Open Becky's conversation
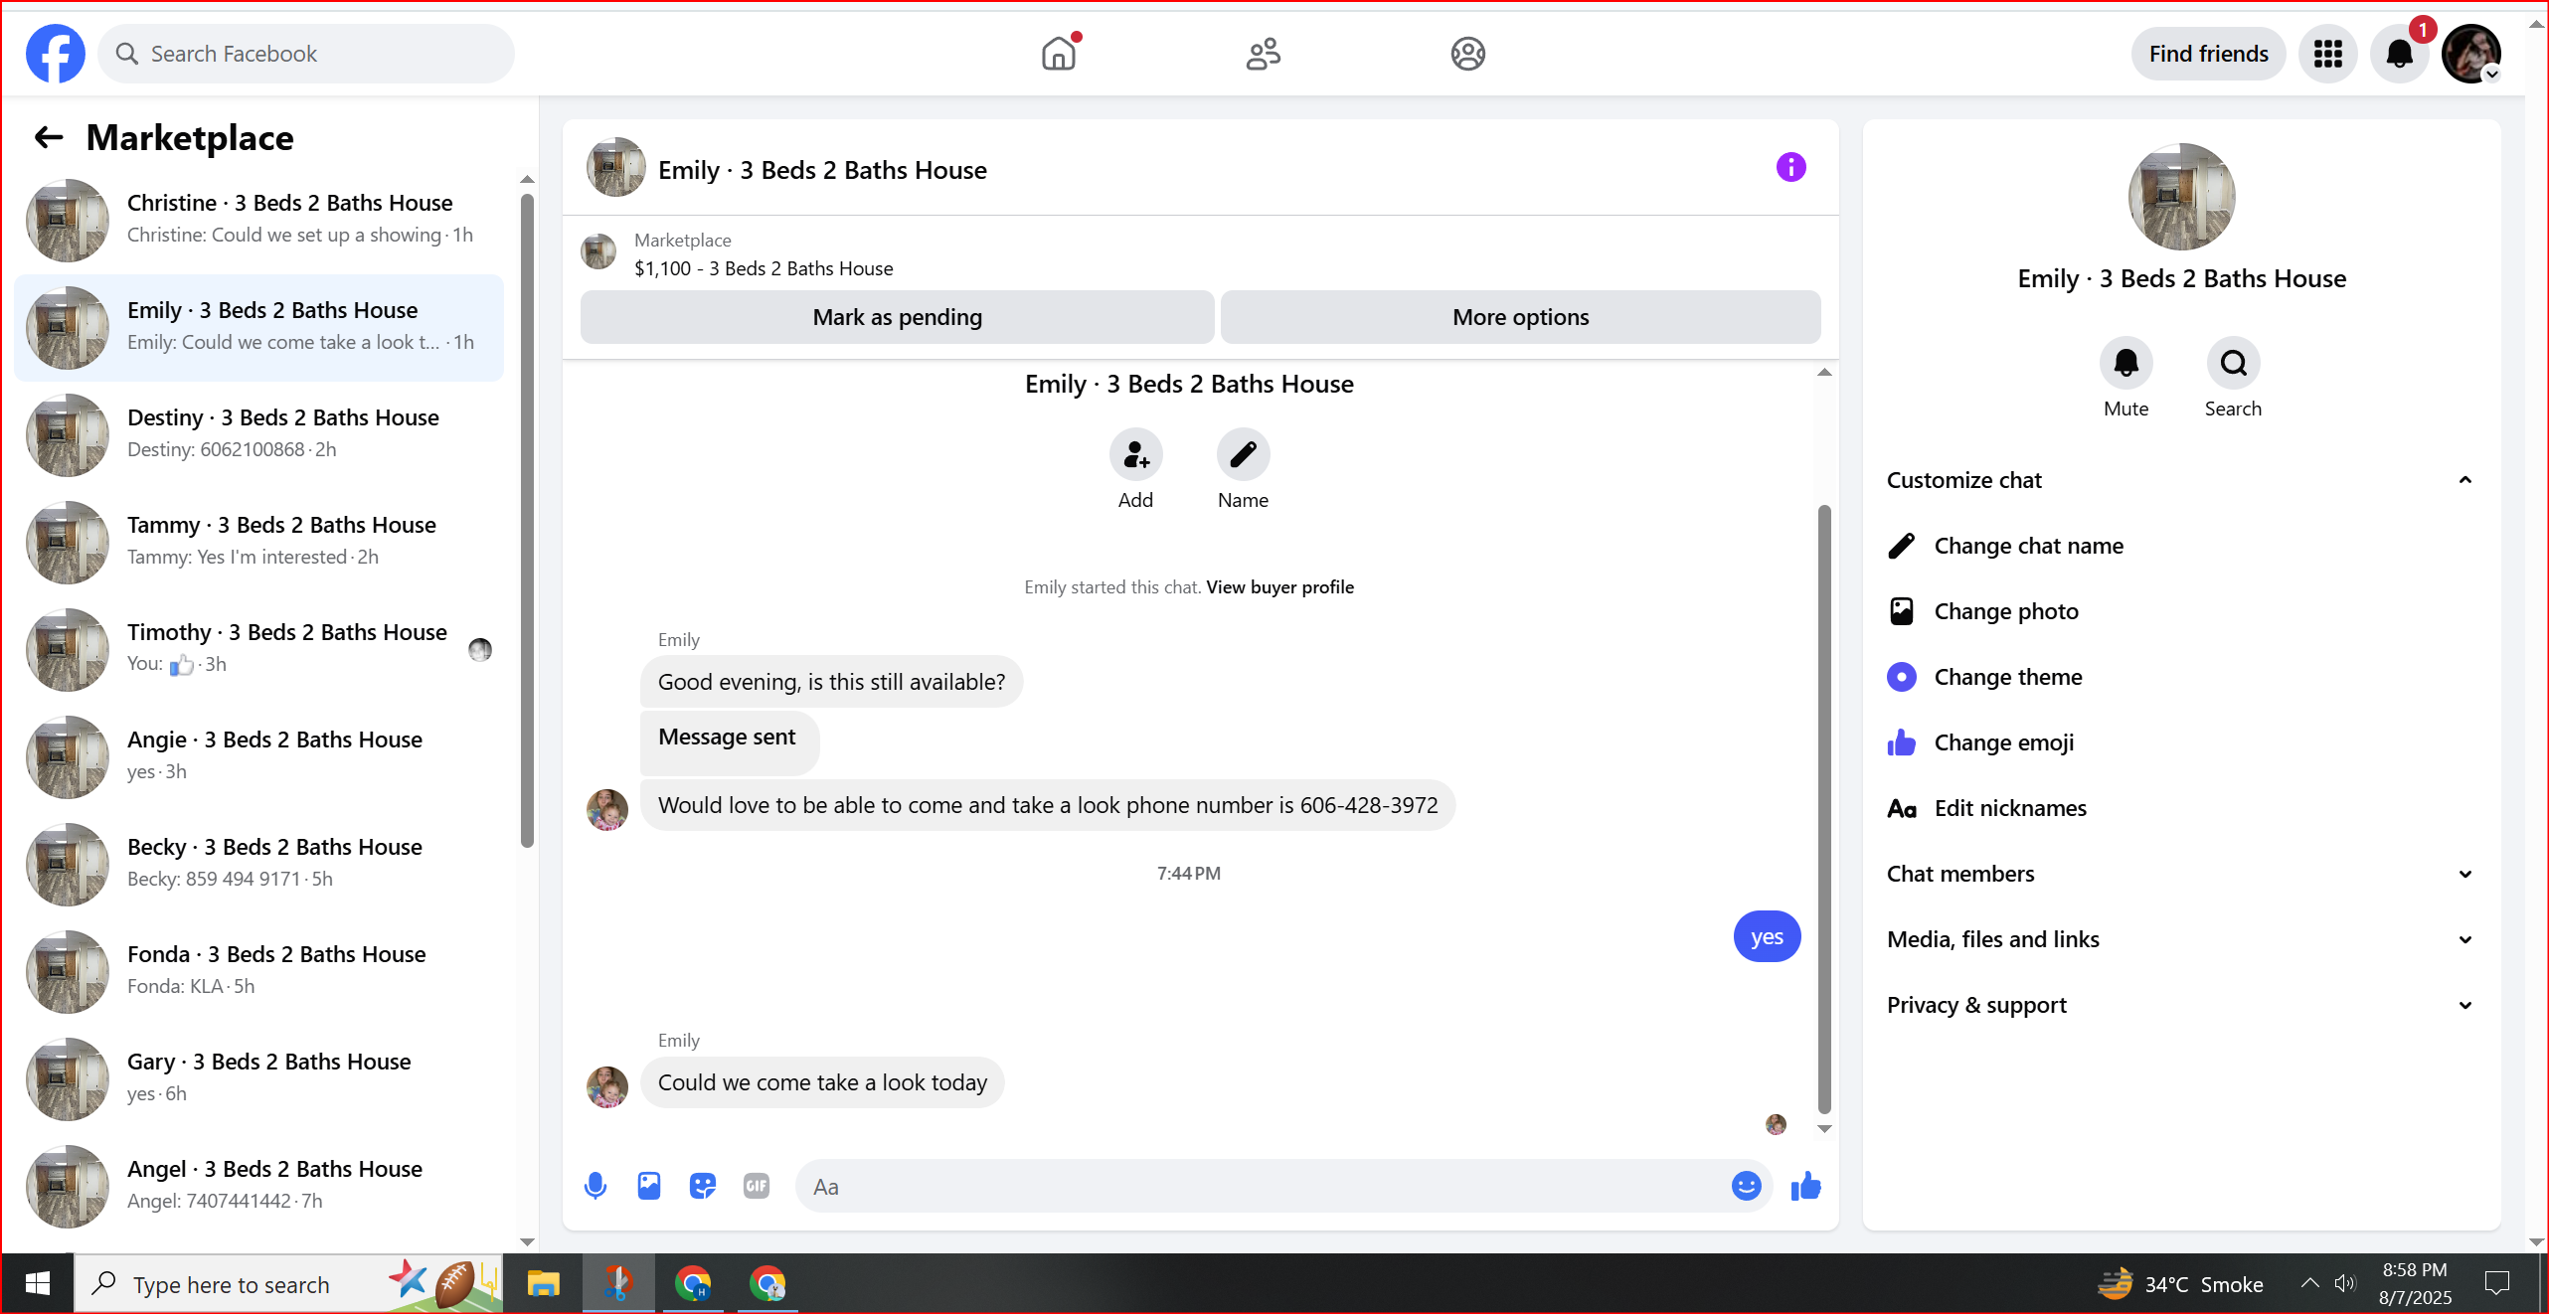Viewport: 2549px width, 1314px height. click(x=259, y=864)
